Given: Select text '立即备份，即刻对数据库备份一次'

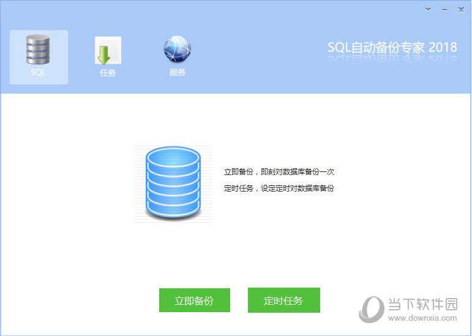Looking at the screenshot, I should (279, 172).
